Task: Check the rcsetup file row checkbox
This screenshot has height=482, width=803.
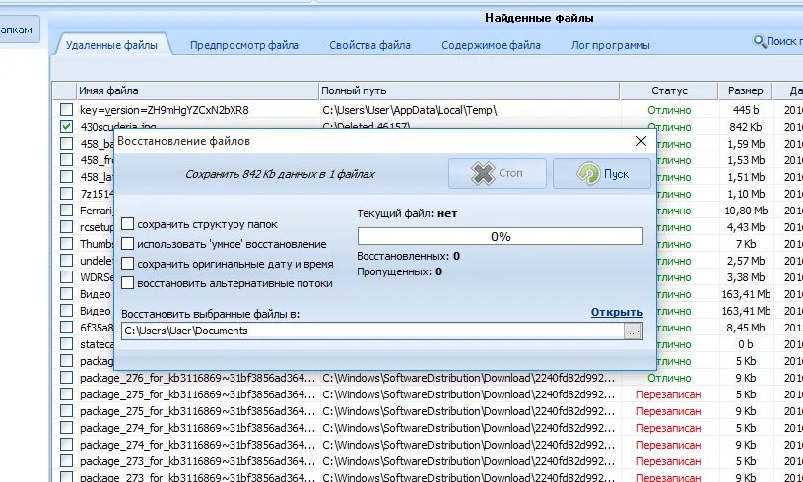Action: coord(66,227)
